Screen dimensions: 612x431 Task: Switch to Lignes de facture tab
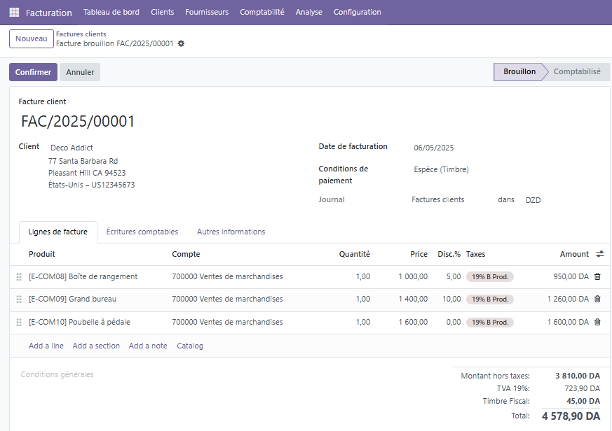(x=57, y=232)
